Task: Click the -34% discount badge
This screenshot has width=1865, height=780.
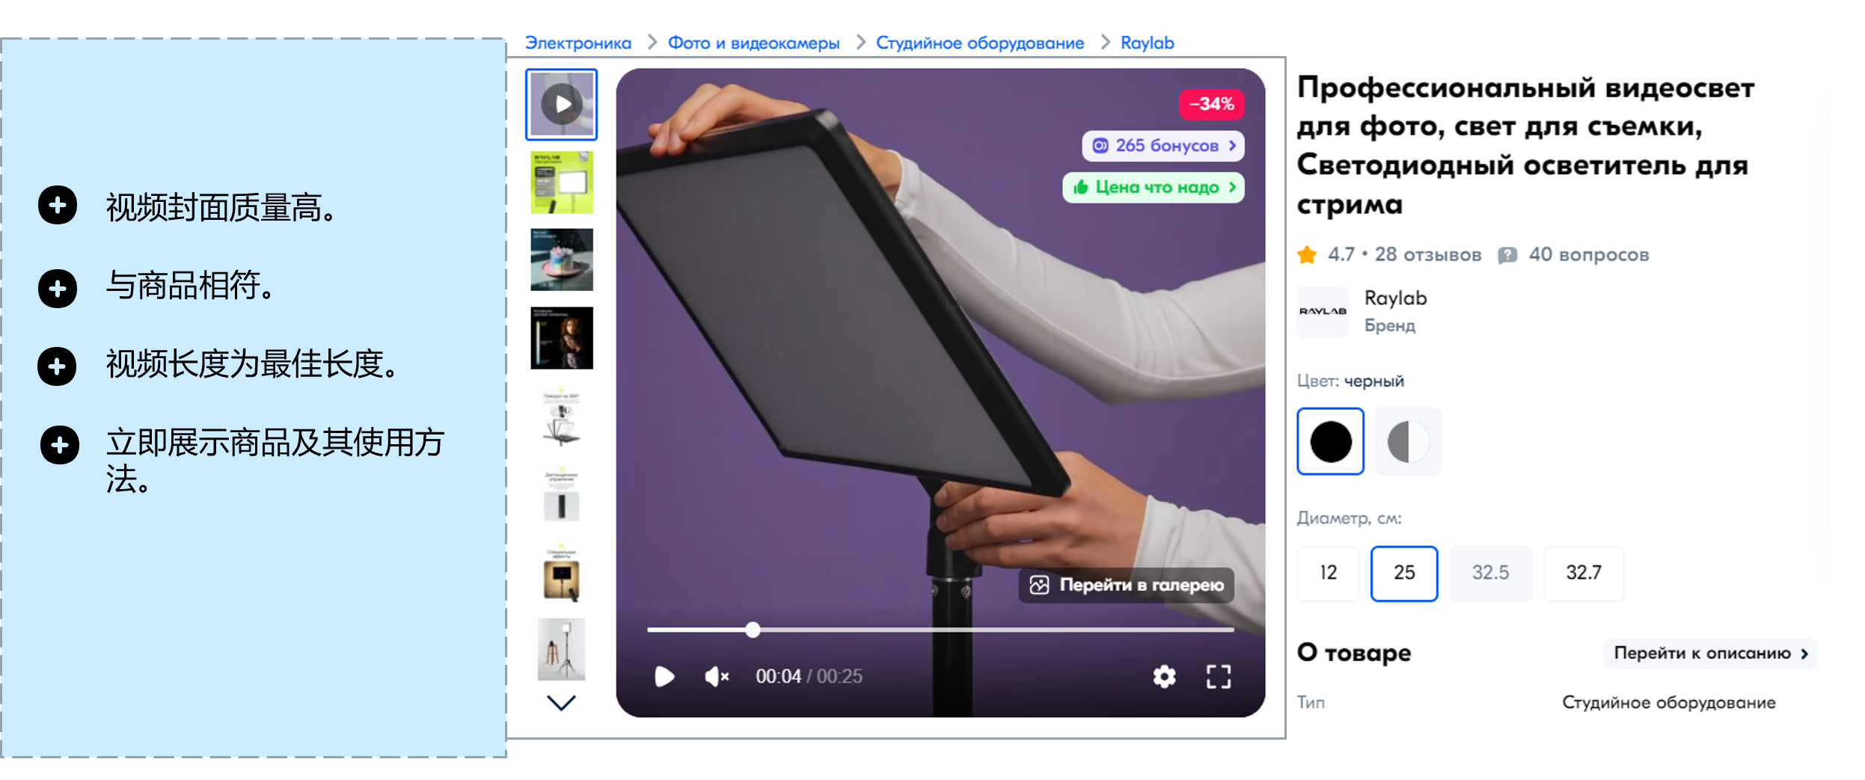Action: (x=1211, y=104)
